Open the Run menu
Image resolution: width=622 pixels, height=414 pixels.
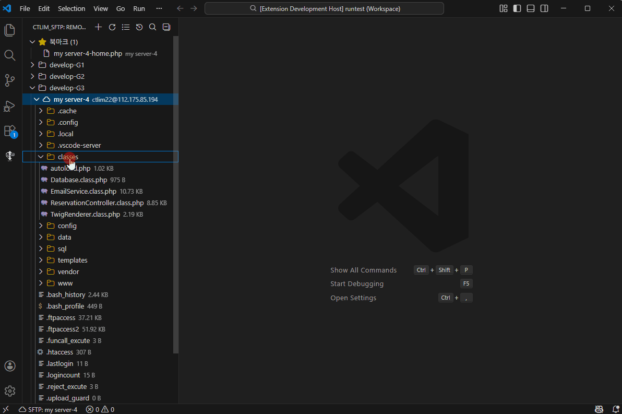pos(139,8)
